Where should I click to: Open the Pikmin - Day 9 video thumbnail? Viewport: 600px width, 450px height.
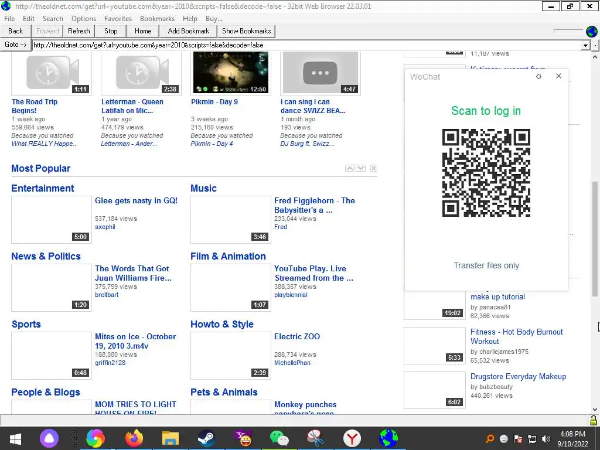[231, 73]
